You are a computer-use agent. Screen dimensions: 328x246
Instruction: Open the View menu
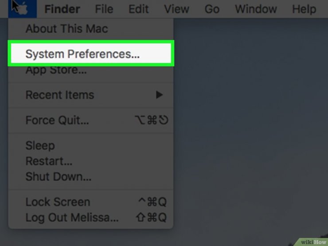point(176,9)
